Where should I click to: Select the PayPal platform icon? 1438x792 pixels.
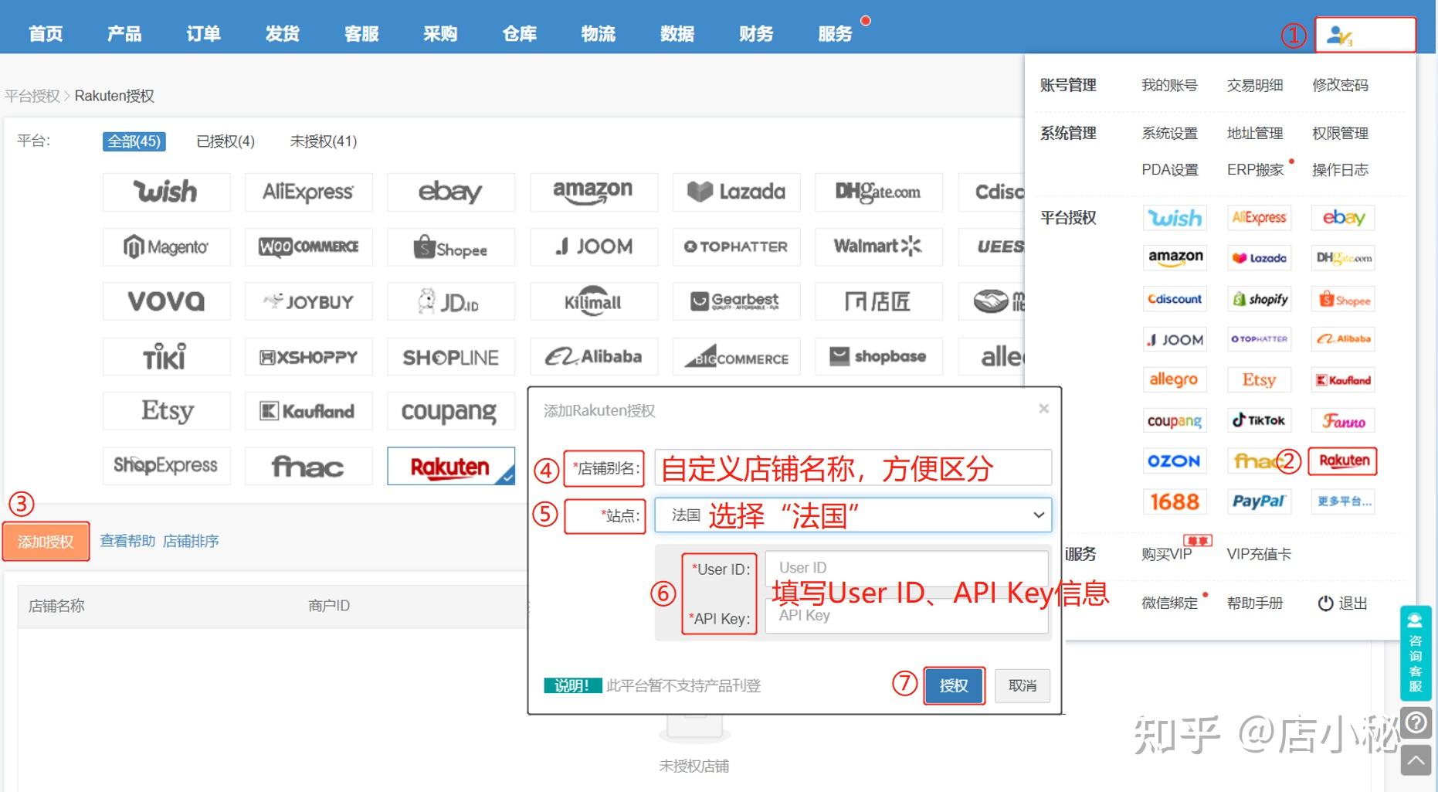(x=1259, y=501)
